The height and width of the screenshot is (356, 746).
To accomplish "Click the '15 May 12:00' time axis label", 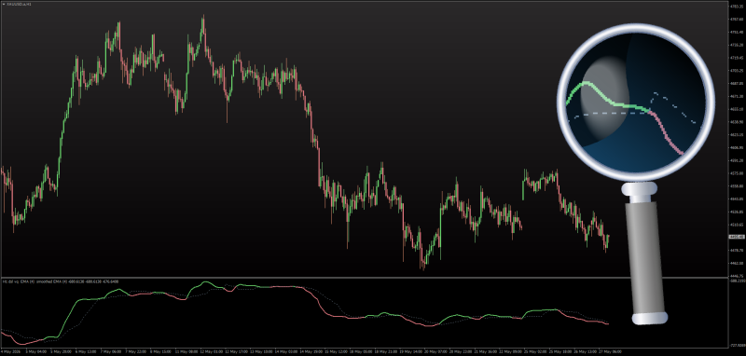I will click(337, 351).
